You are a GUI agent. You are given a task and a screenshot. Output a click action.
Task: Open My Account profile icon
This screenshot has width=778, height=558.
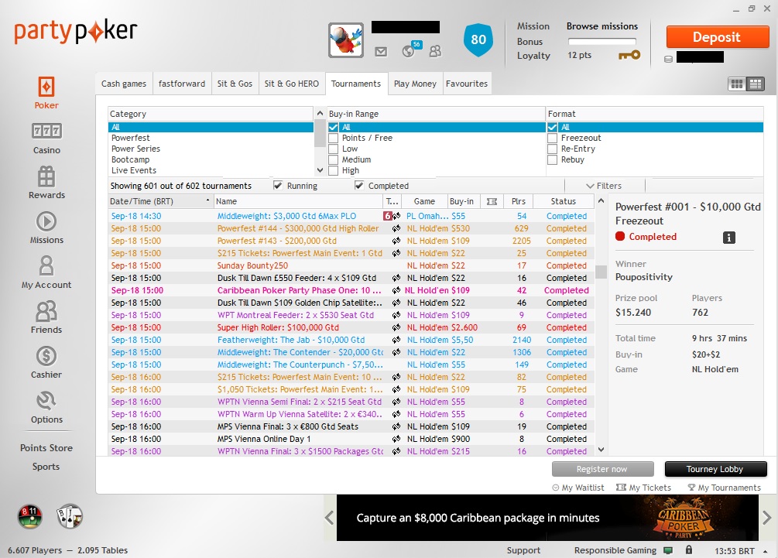pos(46,266)
